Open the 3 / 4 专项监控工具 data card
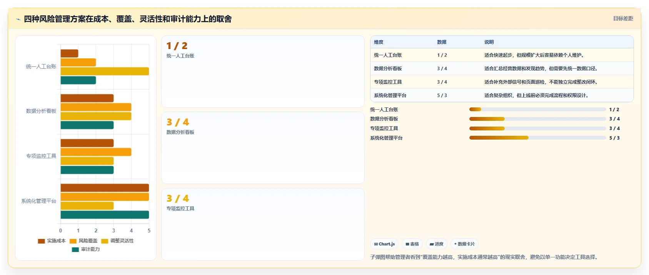 tap(263, 224)
